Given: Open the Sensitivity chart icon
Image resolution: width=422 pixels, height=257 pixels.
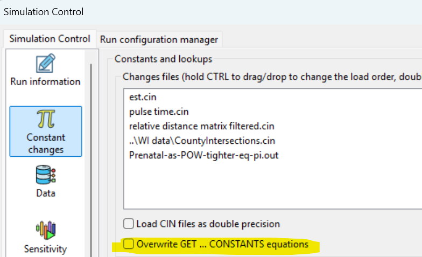Looking at the screenshot, I should click(46, 231).
